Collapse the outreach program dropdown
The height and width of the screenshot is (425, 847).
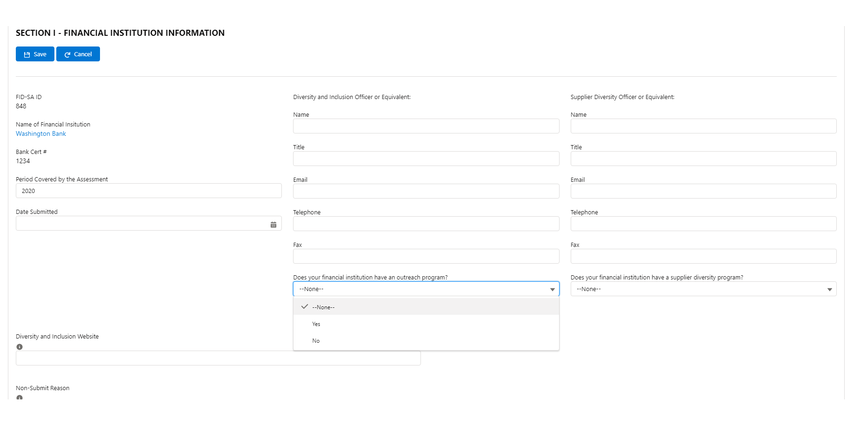point(426,289)
